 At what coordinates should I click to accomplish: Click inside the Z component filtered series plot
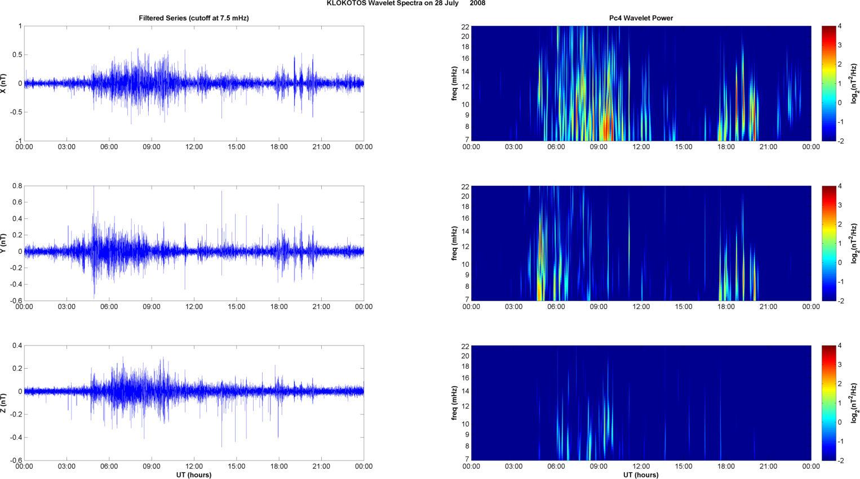(194, 403)
